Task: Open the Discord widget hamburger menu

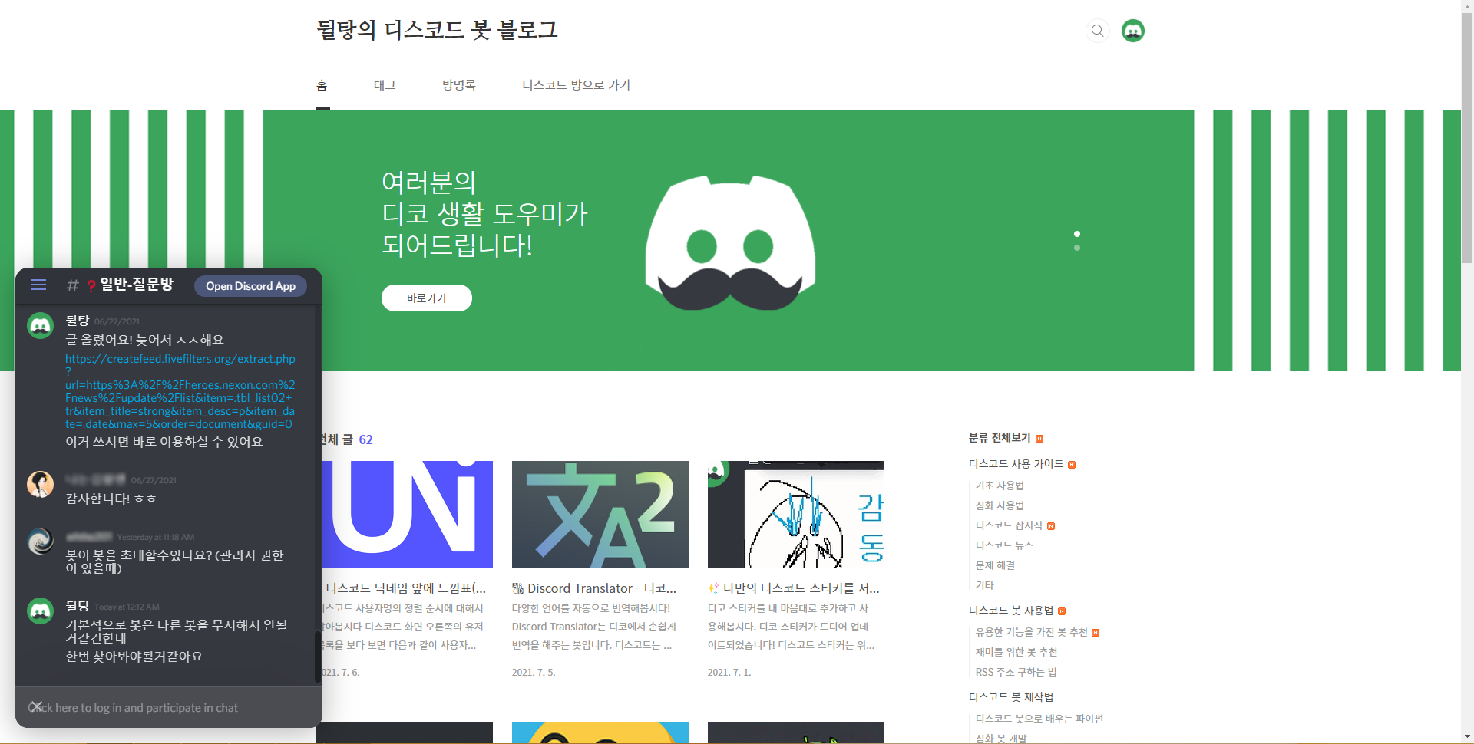Action: tap(38, 285)
